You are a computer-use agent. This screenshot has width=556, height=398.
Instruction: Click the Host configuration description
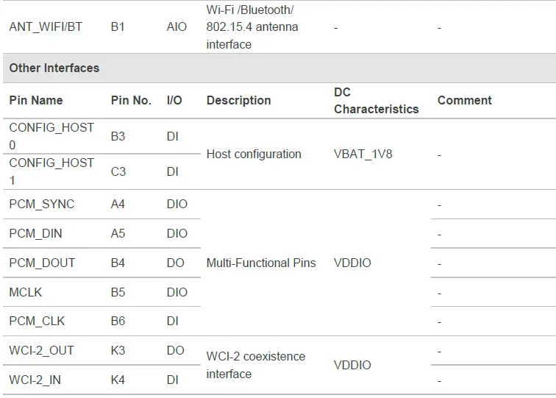(254, 154)
